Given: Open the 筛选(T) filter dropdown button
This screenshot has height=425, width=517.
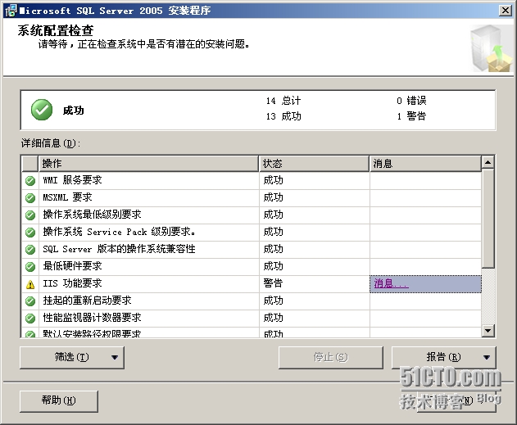Looking at the screenshot, I should (x=72, y=358).
